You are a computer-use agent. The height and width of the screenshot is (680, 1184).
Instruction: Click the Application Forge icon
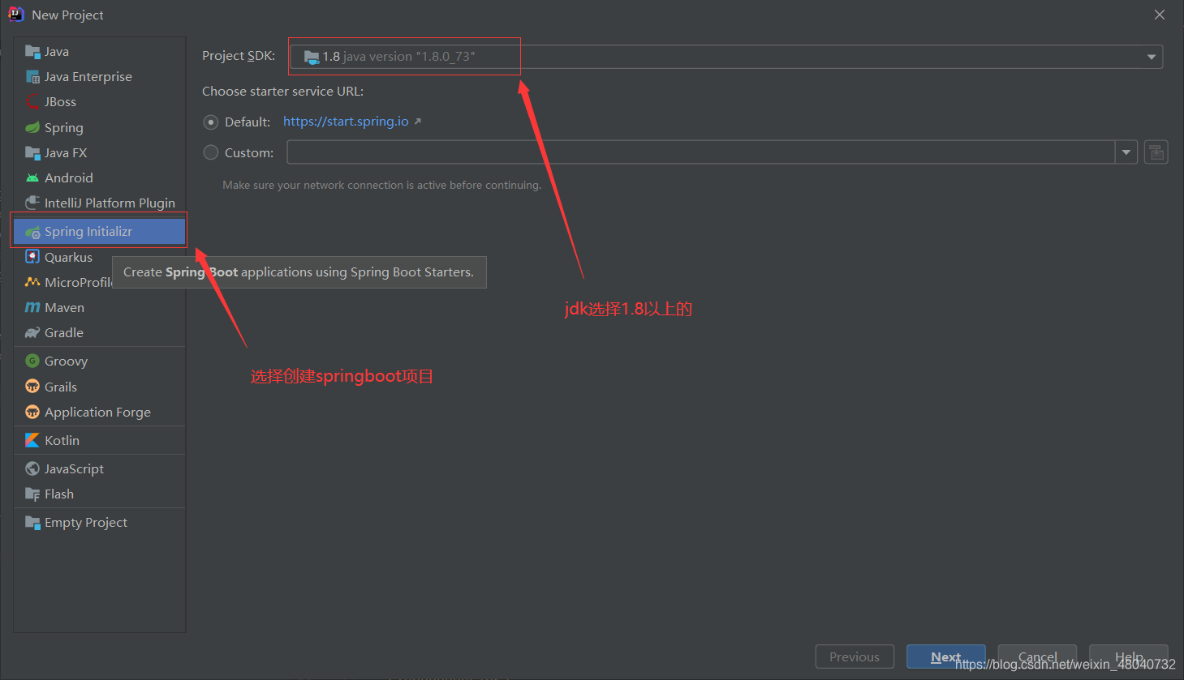click(x=32, y=412)
